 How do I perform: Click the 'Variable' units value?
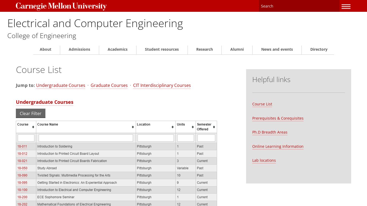(183, 168)
